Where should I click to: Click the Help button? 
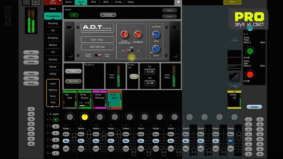tap(53, 102)
